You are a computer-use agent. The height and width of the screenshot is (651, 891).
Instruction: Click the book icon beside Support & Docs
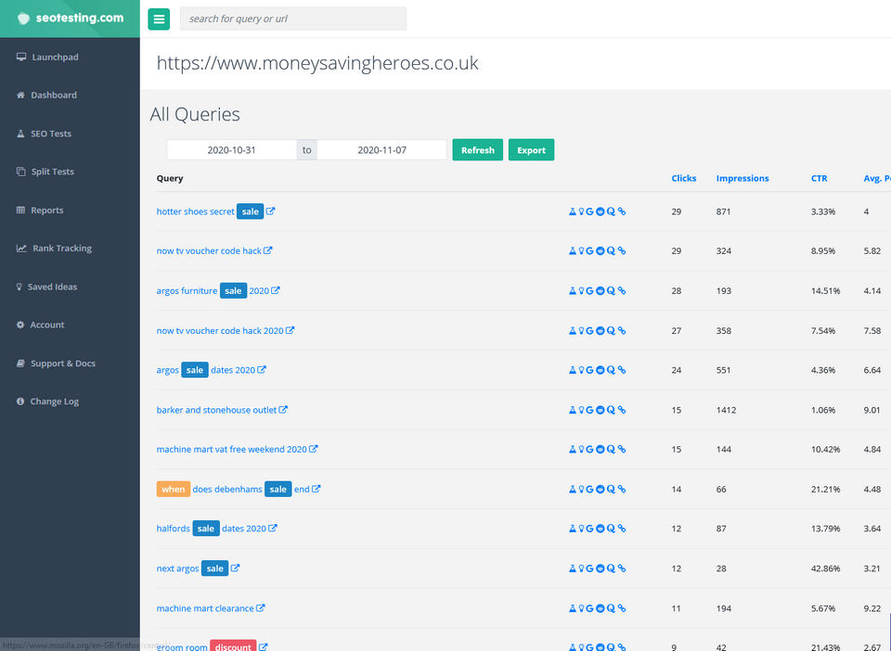pyautogui.click(x=20, y=364)
